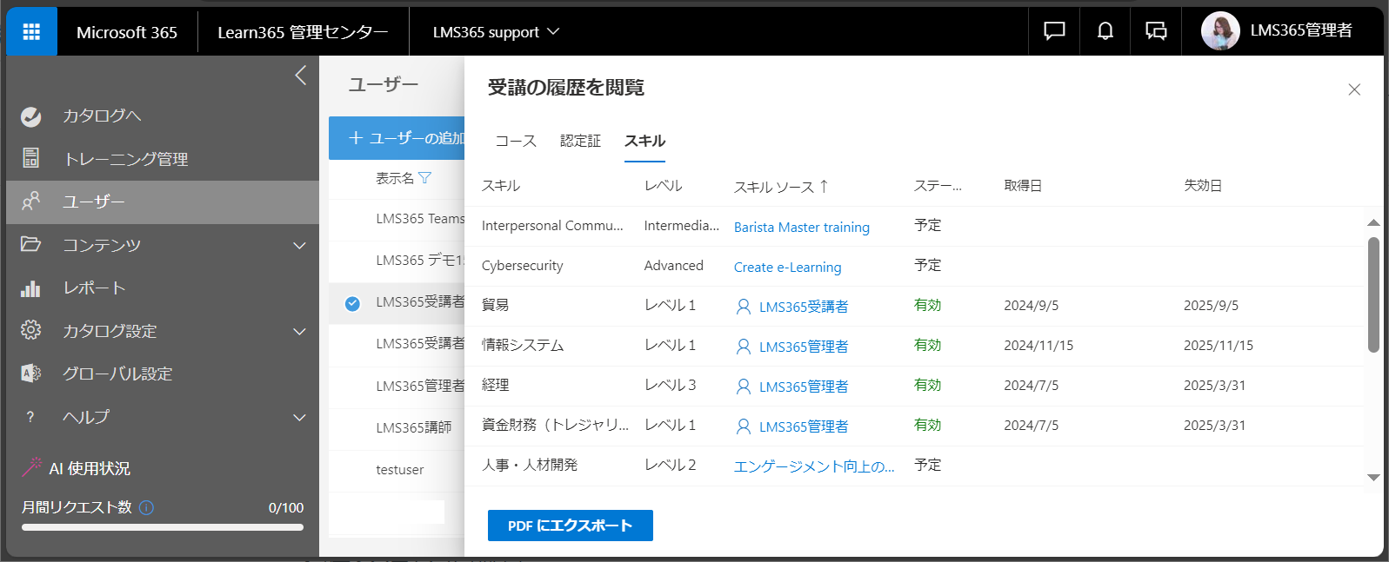Expand the コンテンツ menu chevron

pos(299,245)
